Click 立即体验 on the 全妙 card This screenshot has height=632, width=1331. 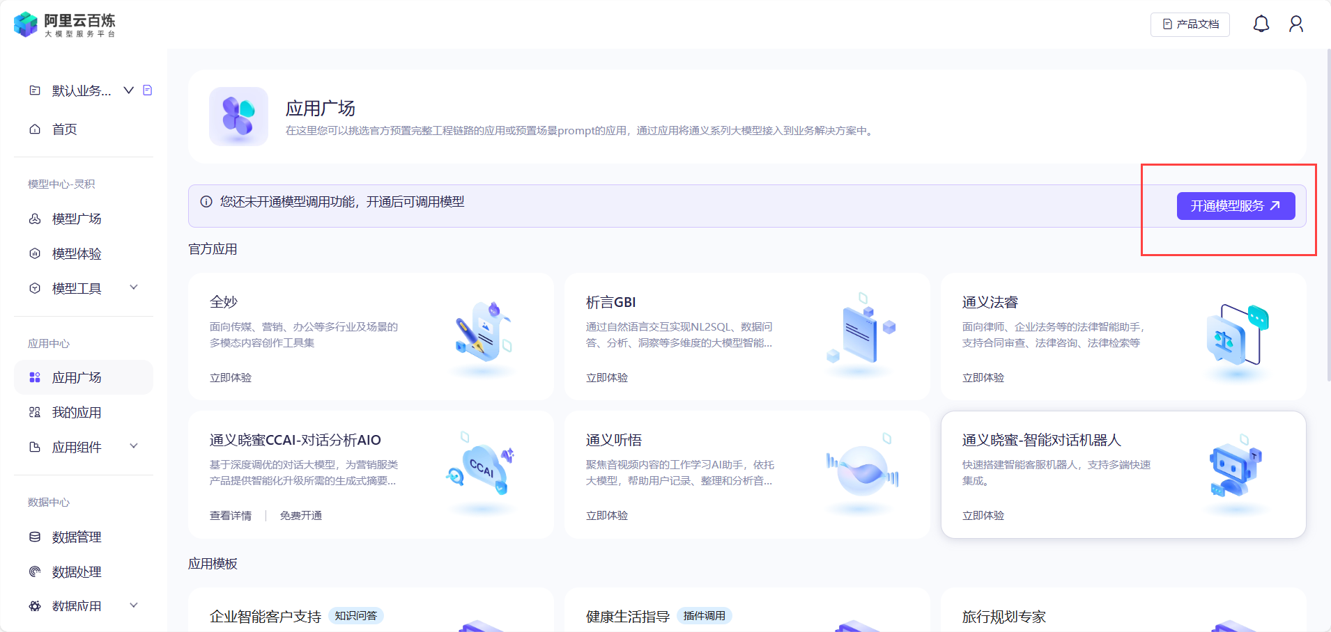[231, 378]
